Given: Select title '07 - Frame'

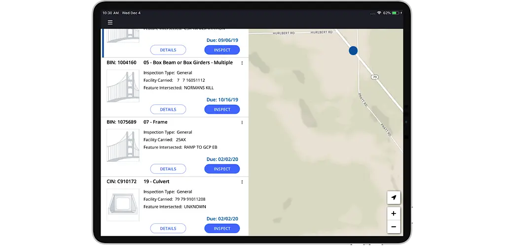Looking at the screenshot, I should (x=155, y=122).
